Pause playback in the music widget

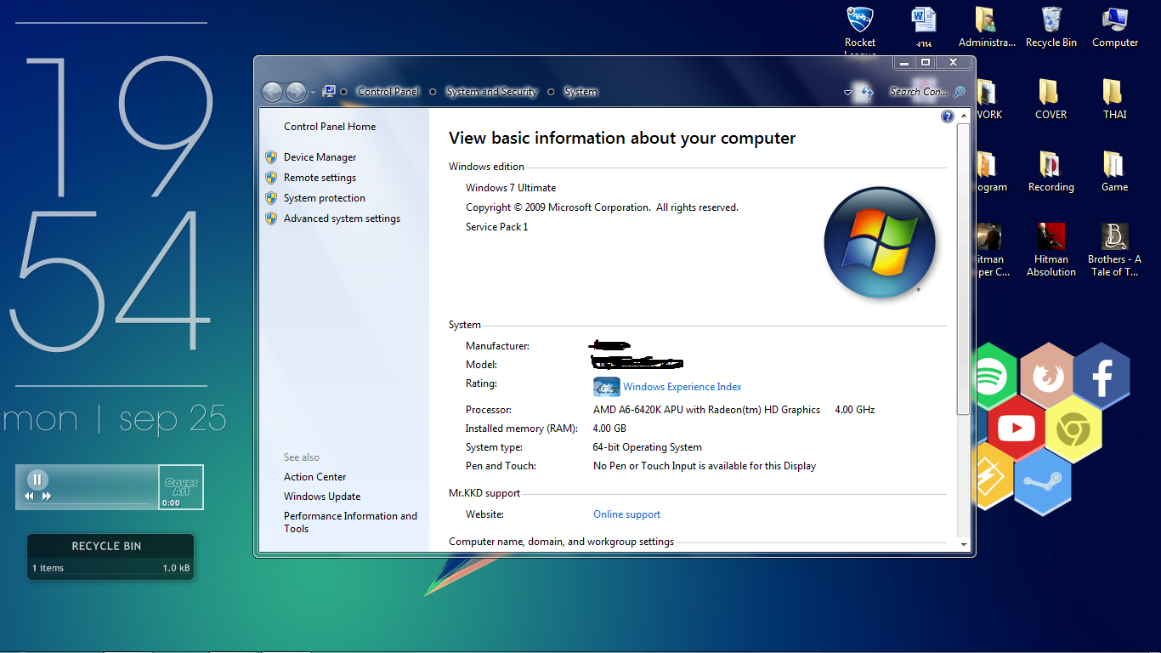(x=37, y=480)
